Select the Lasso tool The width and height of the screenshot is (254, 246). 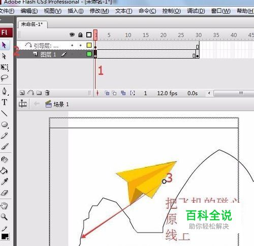4,78
